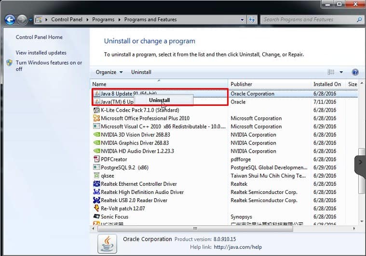Viewport: 366px width, 256px height.
Task: Open Help with the blue question icon
Action: (x=355, y=72)
